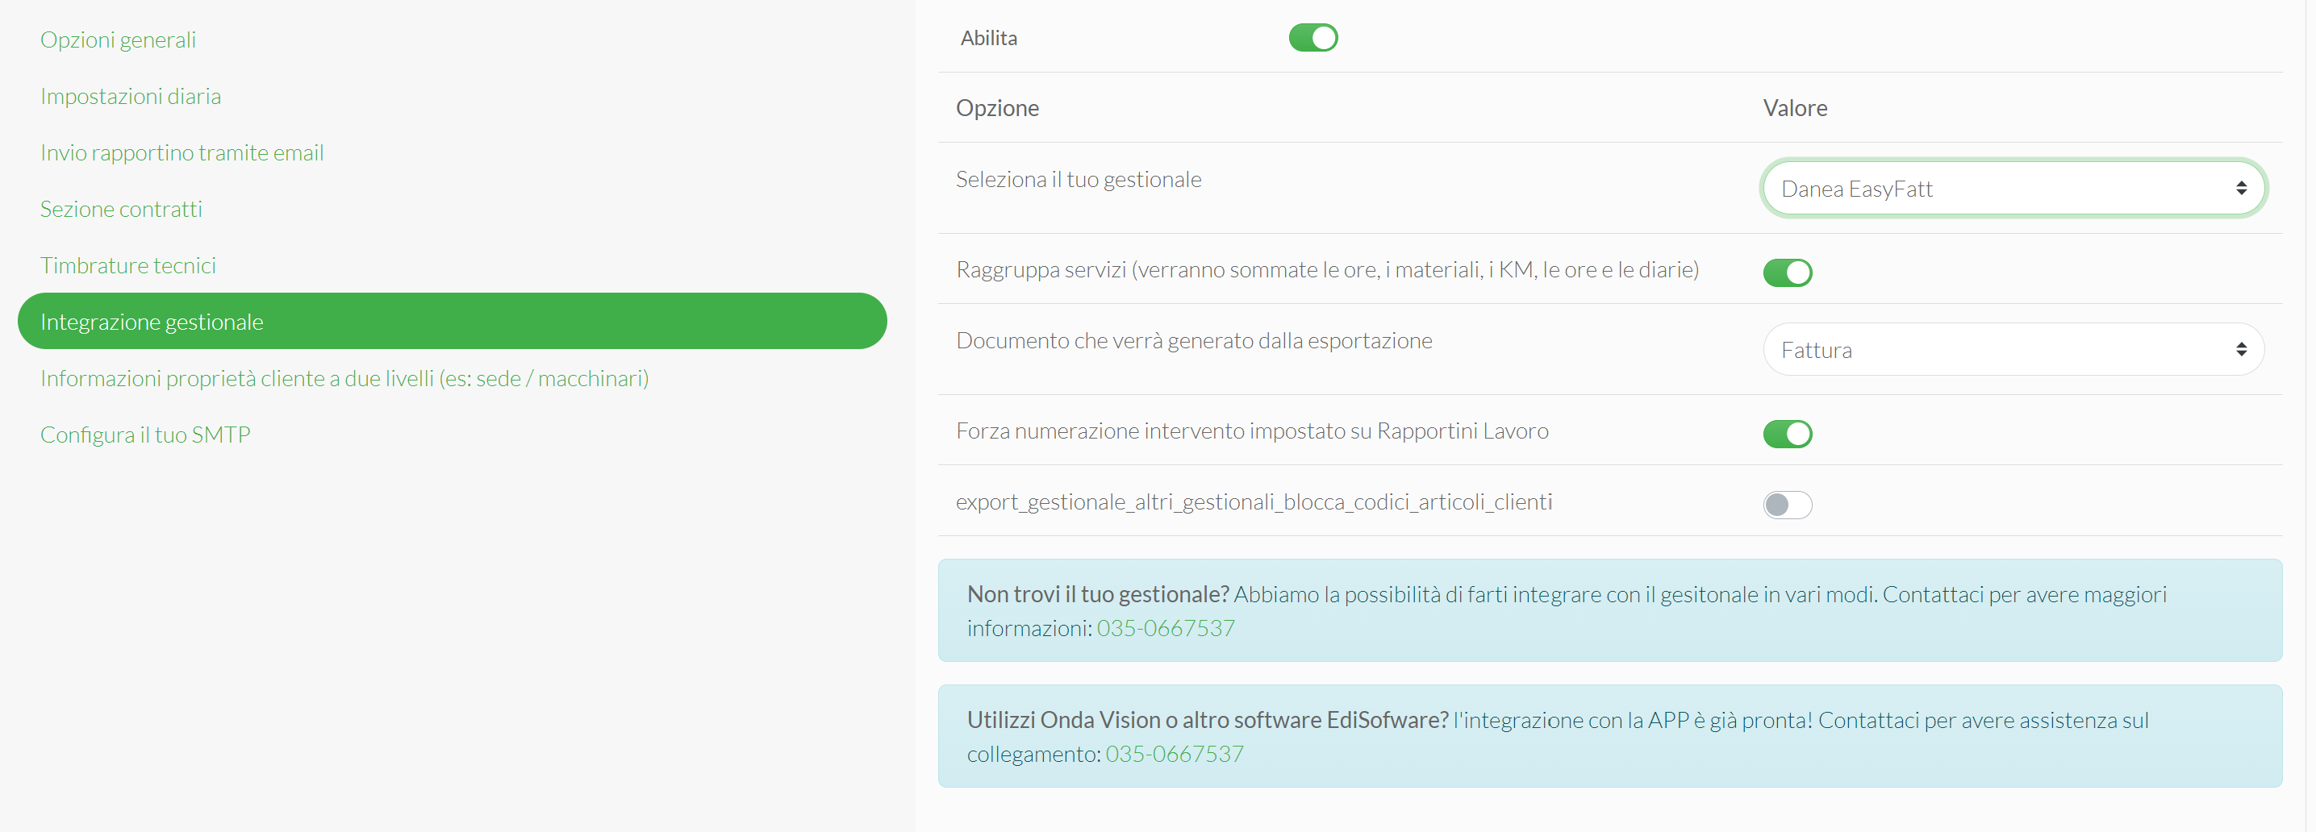The width and height of the screenshot is (2316, 832).
Task: Switch to Timbrature tecnici
Action: click(x=127, y=266)
